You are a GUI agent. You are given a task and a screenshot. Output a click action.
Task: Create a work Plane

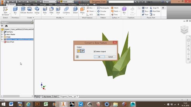point(82,10)
